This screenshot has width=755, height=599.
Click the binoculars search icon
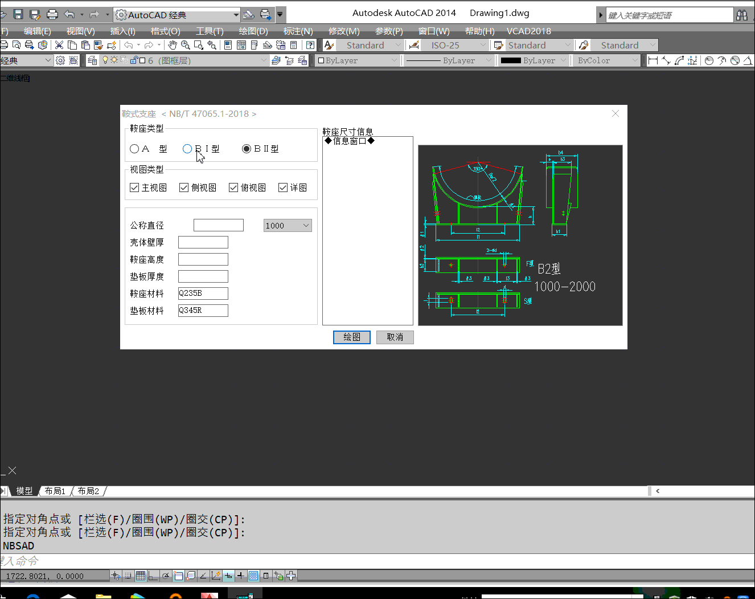point(742,15)
